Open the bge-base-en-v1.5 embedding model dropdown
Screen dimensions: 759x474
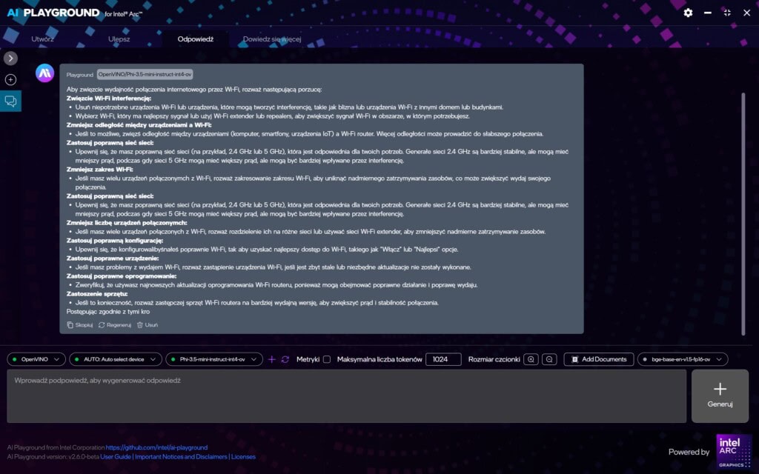click(x=683, y=359)
